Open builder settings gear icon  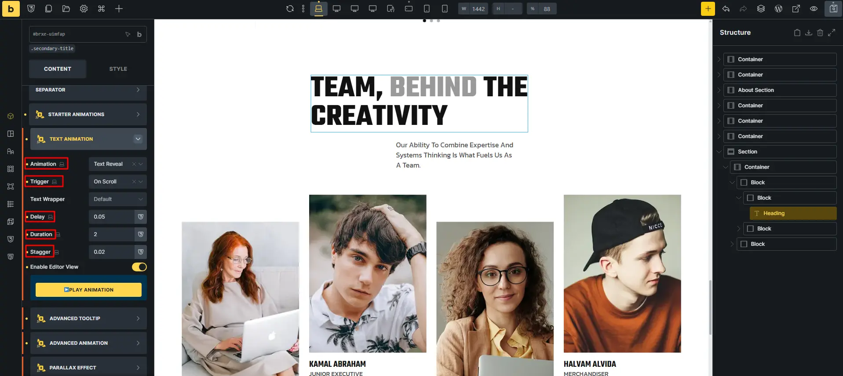pyautogui.click(x=84, y=9)
